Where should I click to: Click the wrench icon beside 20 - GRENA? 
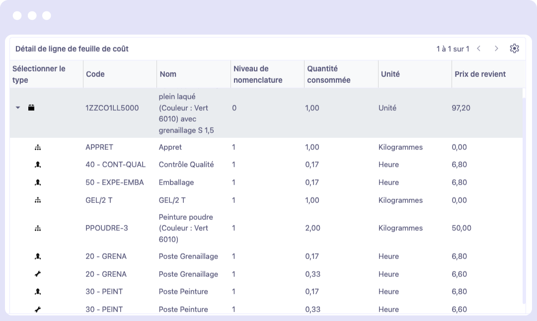coord(38,274)
